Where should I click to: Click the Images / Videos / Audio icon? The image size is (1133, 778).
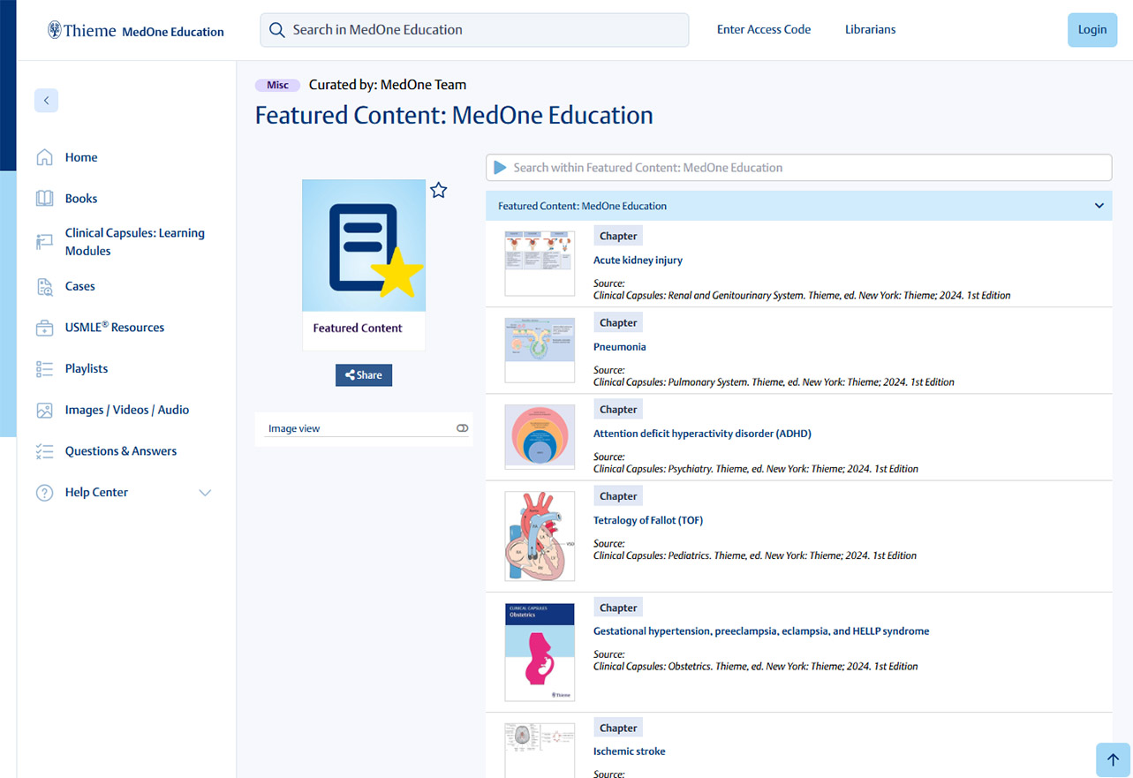click(44, 411)
